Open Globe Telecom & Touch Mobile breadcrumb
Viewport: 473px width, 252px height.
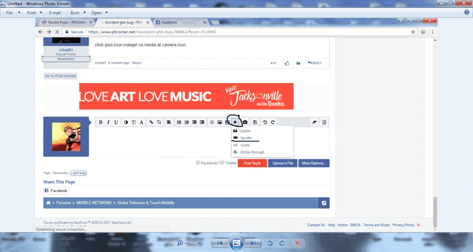click(146, 203)
